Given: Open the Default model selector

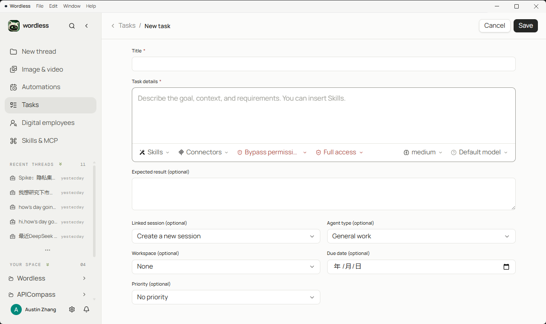Looking at the screenshot, I should click(x=479, y=153).
